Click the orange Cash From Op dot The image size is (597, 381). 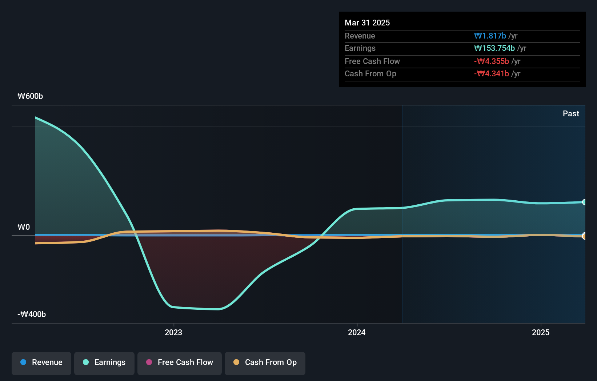(x=236, y=362)
